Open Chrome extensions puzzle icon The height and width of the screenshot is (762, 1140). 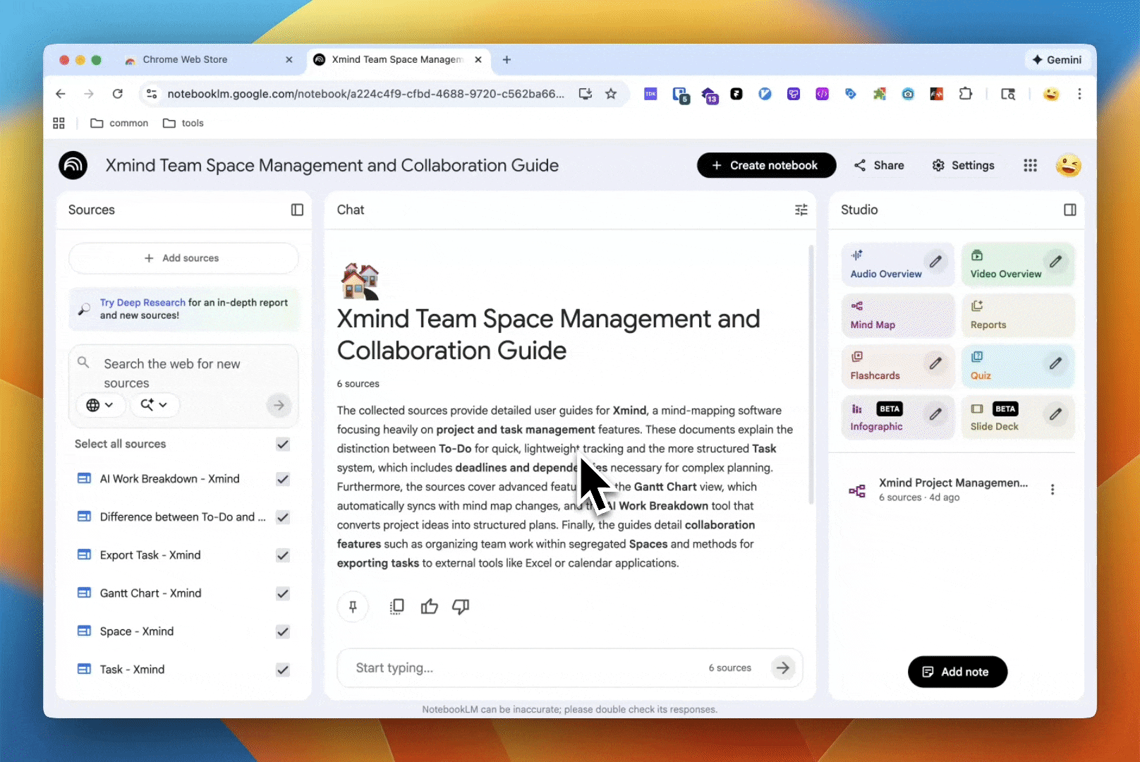coord(965,94)
